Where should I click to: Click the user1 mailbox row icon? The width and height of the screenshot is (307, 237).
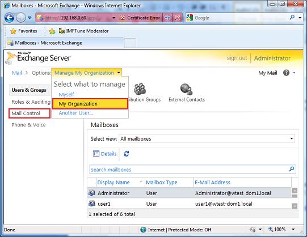click(x=91, y=204)
